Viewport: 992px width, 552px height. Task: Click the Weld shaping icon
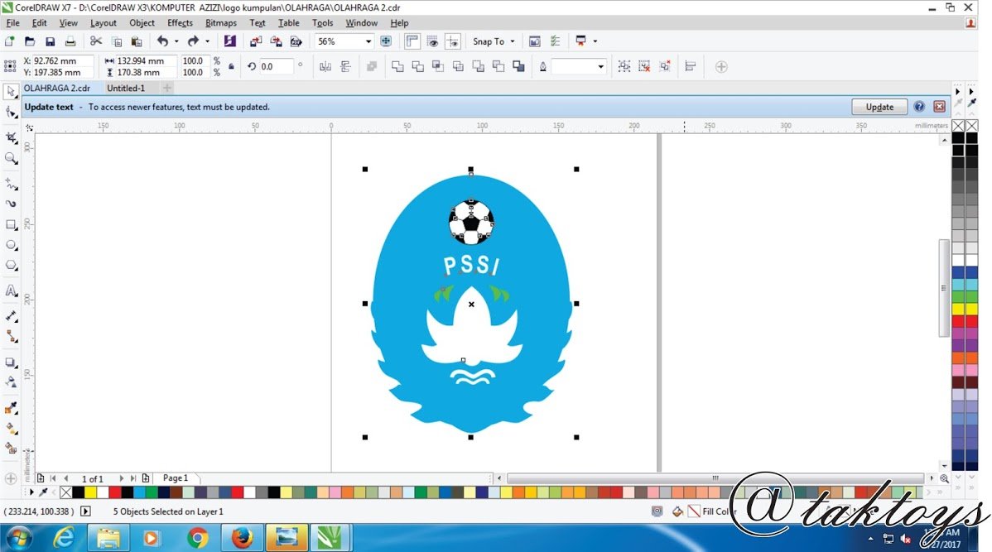click(397, 66)
